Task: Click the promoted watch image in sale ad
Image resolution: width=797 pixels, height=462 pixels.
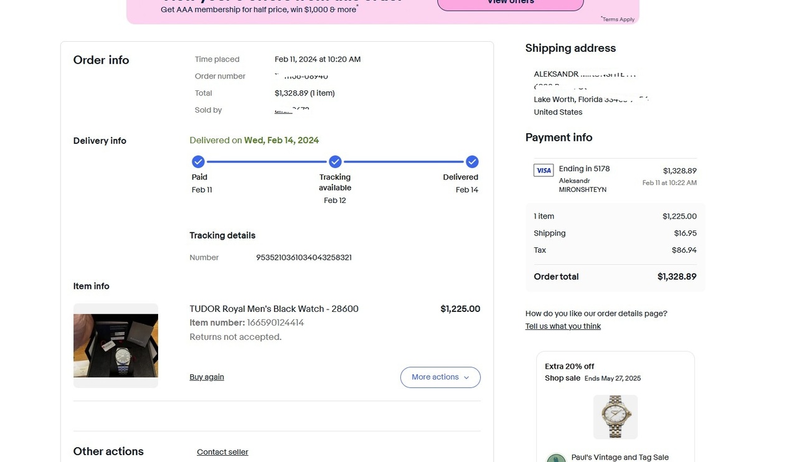Action: pyautogui.click(x=615, y=417)
